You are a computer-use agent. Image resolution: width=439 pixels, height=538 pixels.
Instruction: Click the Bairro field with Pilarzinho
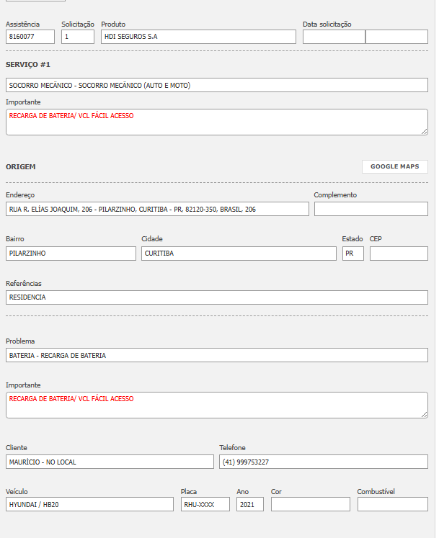71,254
